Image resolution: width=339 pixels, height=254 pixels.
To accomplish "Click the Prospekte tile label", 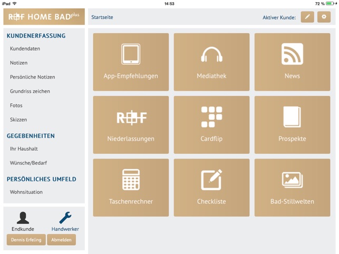I will [292, 139].
